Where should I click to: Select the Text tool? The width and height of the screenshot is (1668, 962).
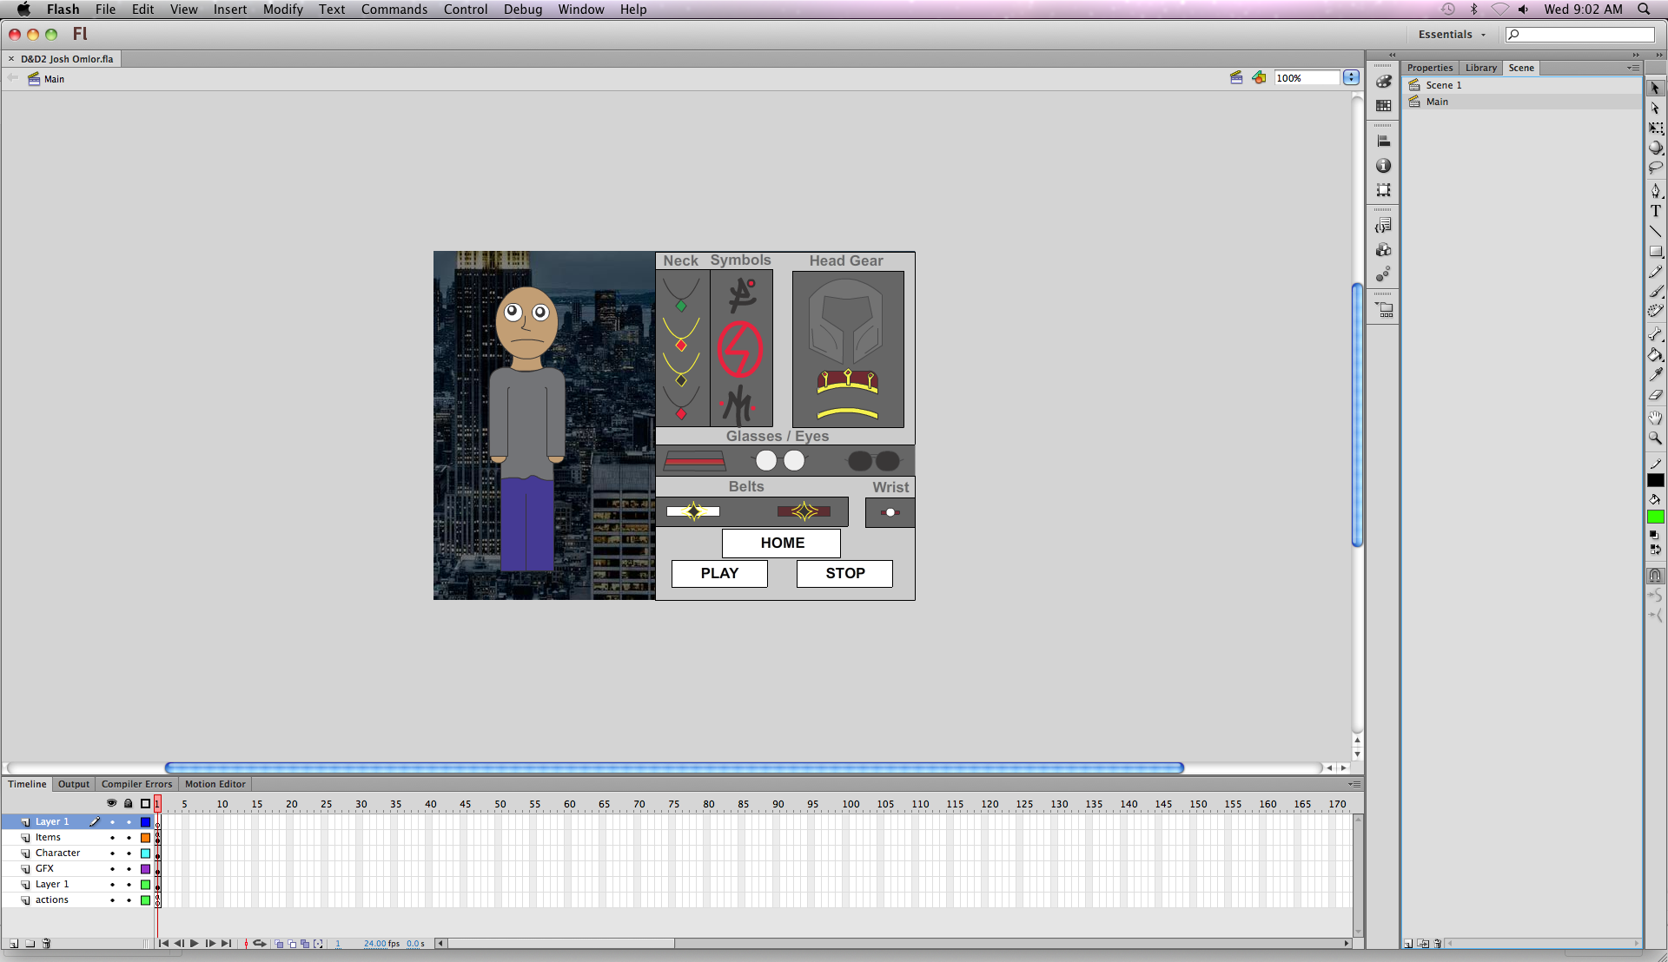(1655, 211)
